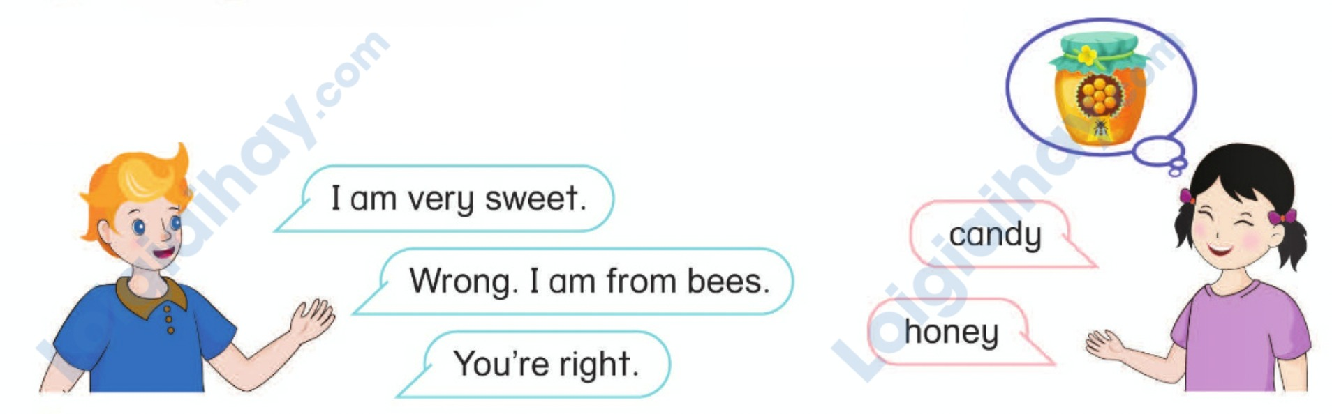This screenshot has height=414, width=1332.
Task: Click the "I am very sweet." bubble
Action: (458, 199)
